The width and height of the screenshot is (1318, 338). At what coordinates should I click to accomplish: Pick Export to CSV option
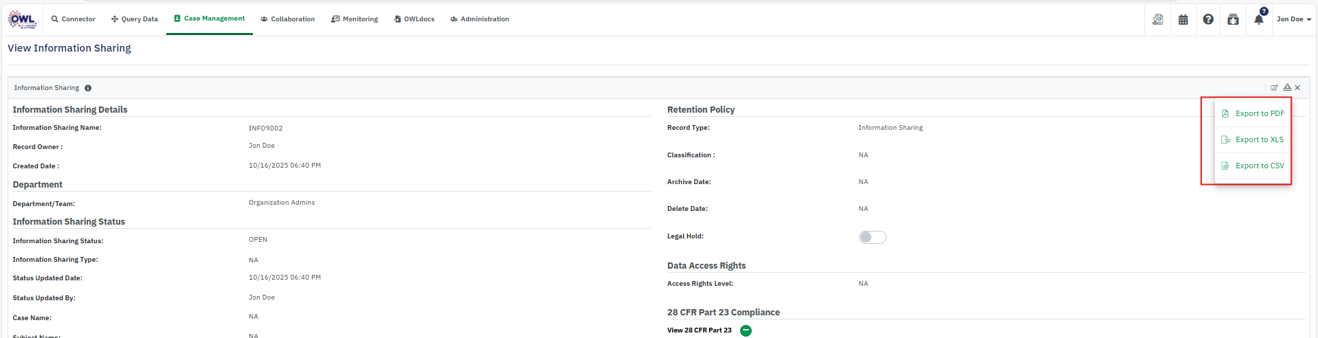point(1259,166)
